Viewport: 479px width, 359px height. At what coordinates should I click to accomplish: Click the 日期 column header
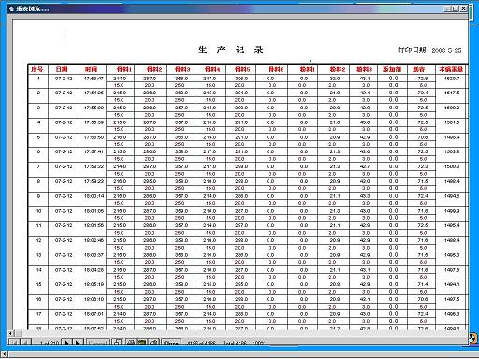click(62, 69)
